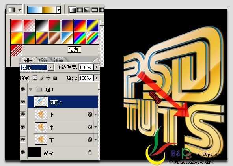Hide the 中 layer
The width and height of the screenshot is (233, 166).
(23, 127)
